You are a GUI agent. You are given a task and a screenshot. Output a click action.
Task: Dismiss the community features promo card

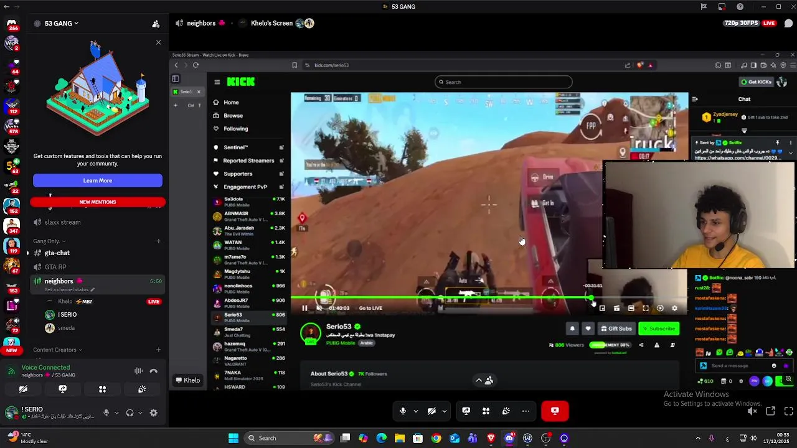(158, 42)
